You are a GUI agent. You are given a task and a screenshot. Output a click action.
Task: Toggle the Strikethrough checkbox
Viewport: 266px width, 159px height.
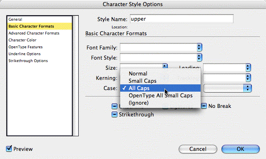pyautogui.click(x=115, y=114)
